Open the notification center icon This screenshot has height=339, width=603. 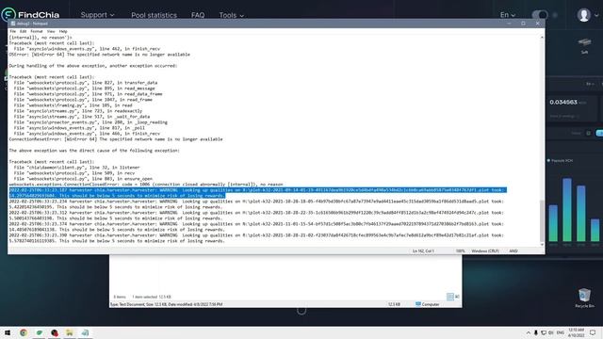point(593,332)
